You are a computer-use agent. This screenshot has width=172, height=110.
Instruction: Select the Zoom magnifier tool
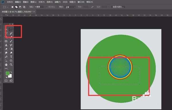tap(11, 65)
